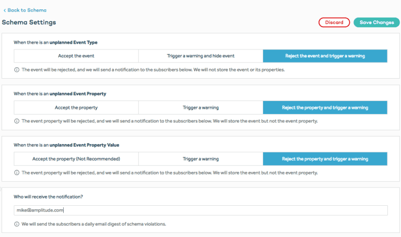Select 'Reject the event and trigger a warning'
The height and width of the screenshot is (237, 401).
pyautogui.click(x=325, y=56)
